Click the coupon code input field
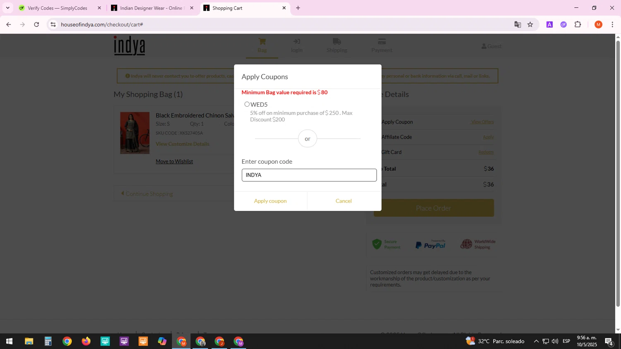 tap(309, 175)
